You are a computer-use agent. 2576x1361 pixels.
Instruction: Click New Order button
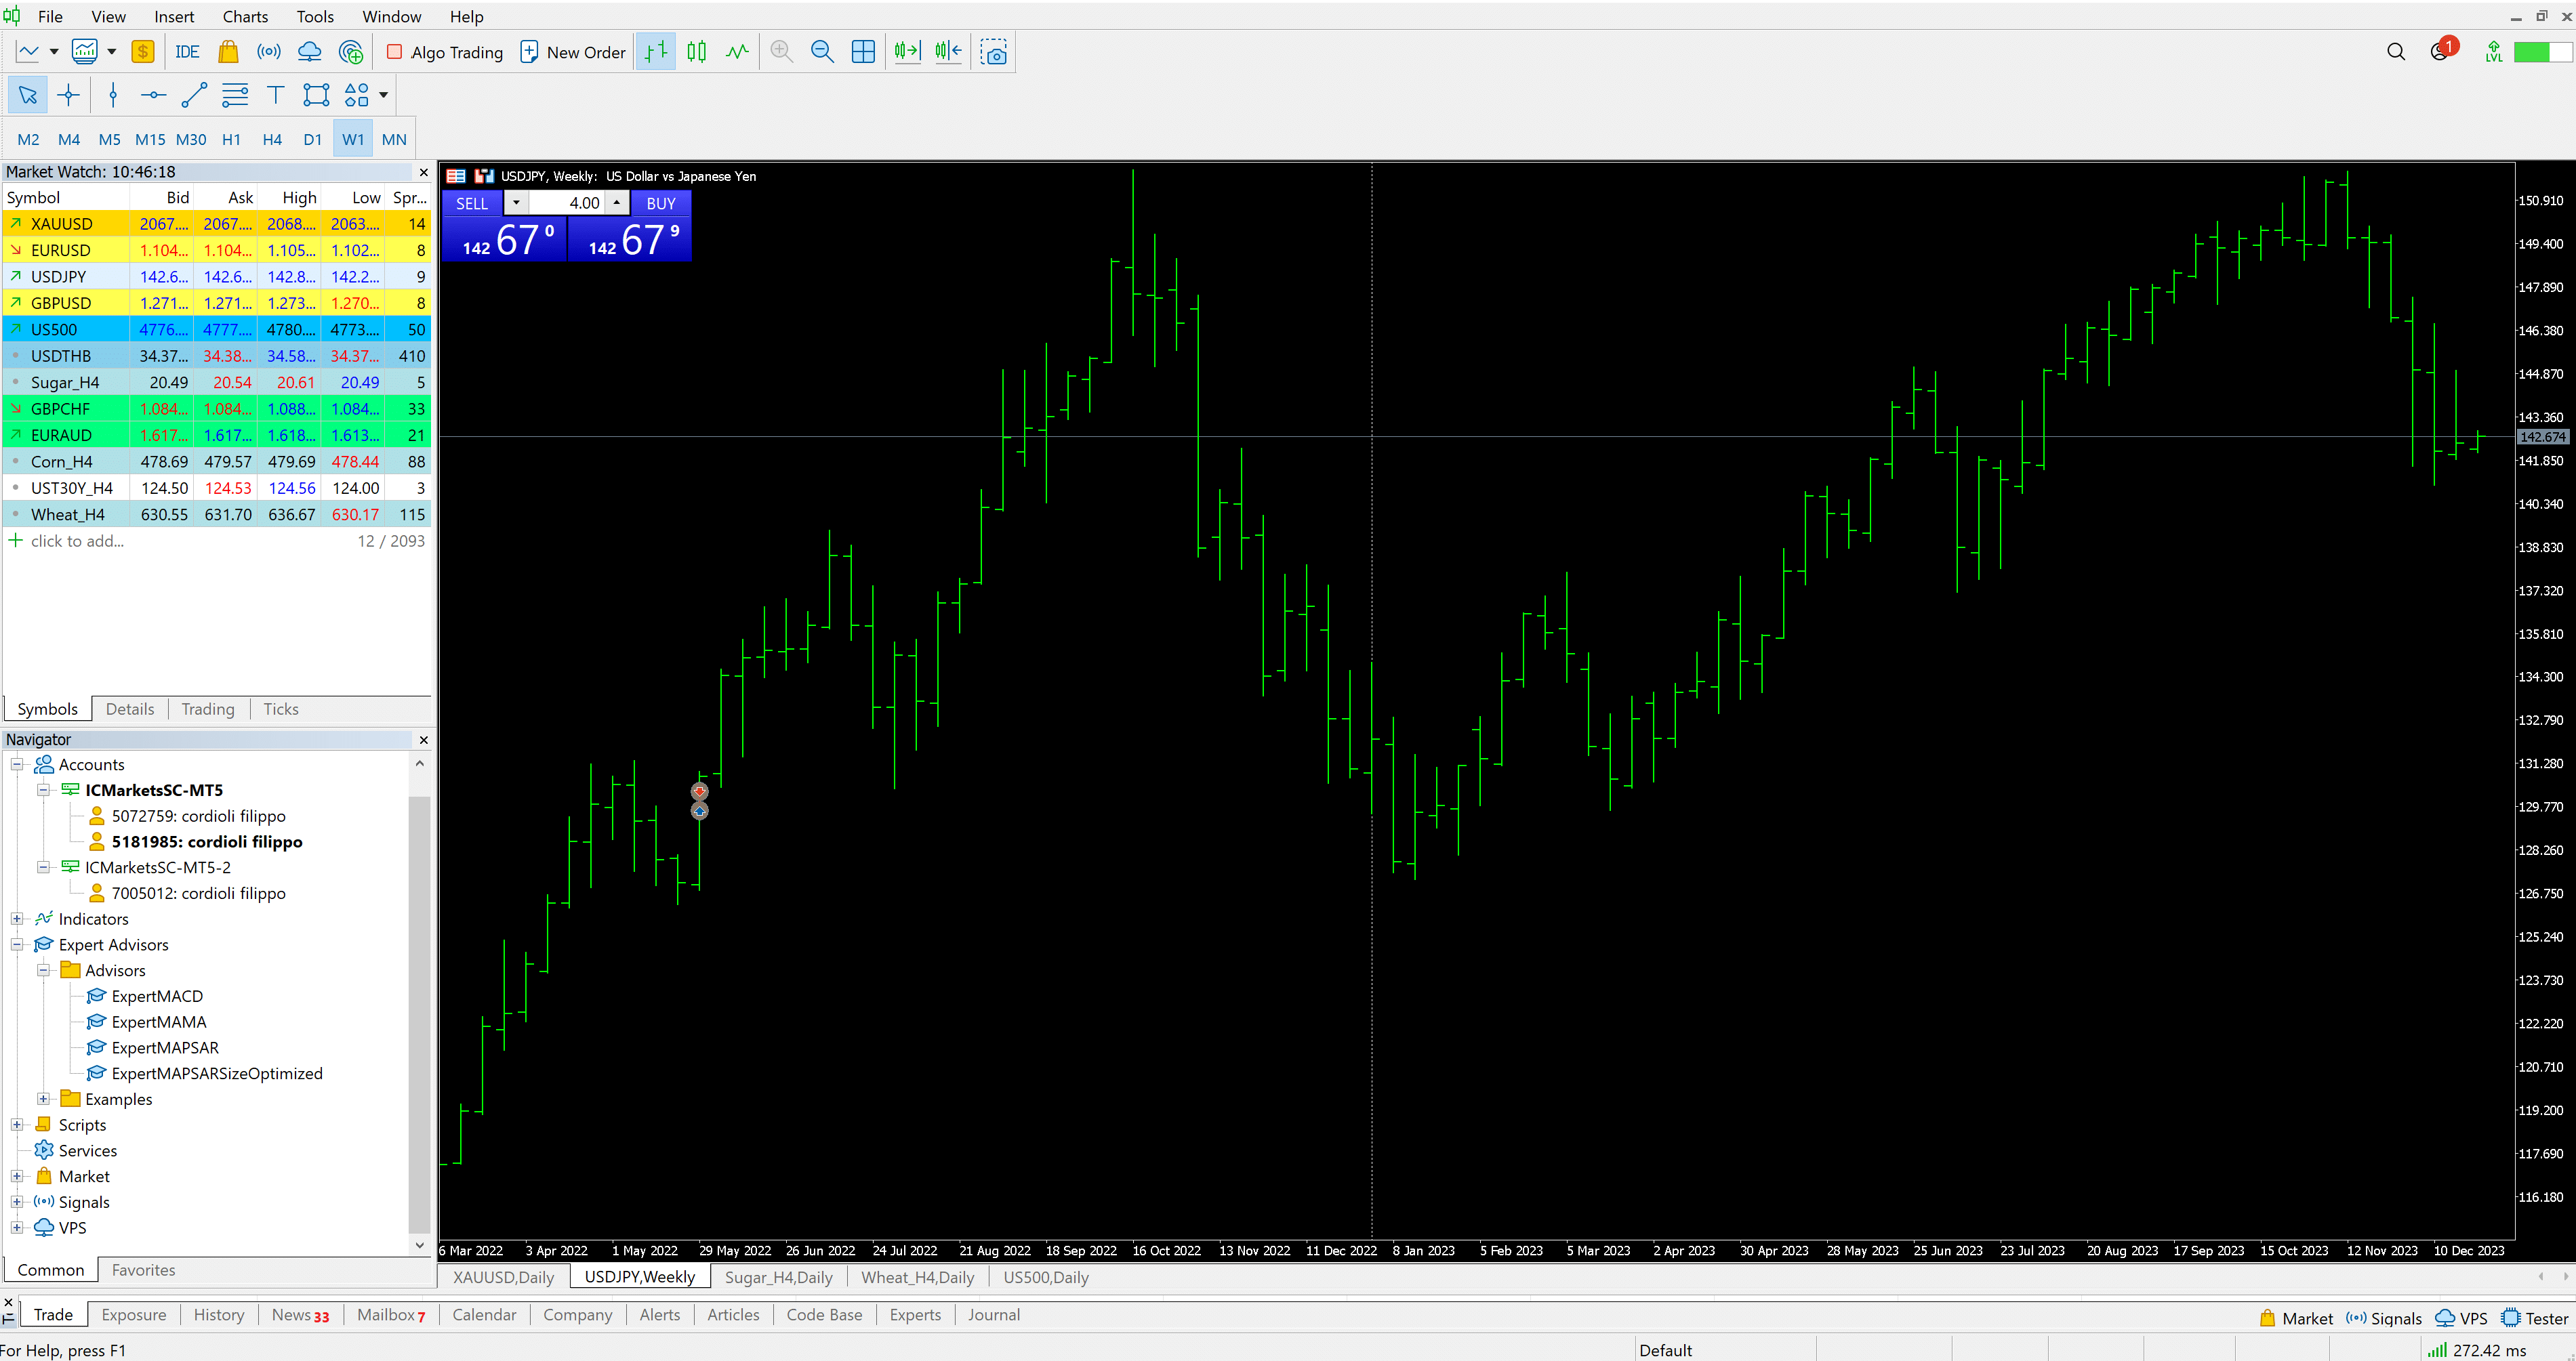(x=573, y=52)
